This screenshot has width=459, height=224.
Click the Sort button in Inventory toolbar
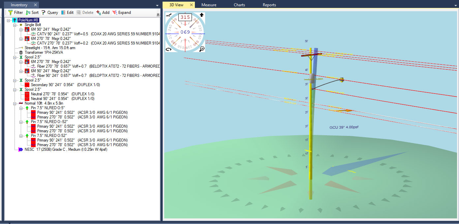click(32, 13)
